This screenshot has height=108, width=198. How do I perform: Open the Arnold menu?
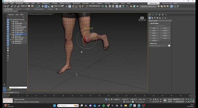tap(123, 3)
